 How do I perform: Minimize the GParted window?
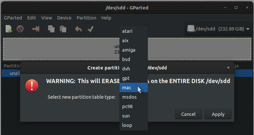(x=225, y=7)
